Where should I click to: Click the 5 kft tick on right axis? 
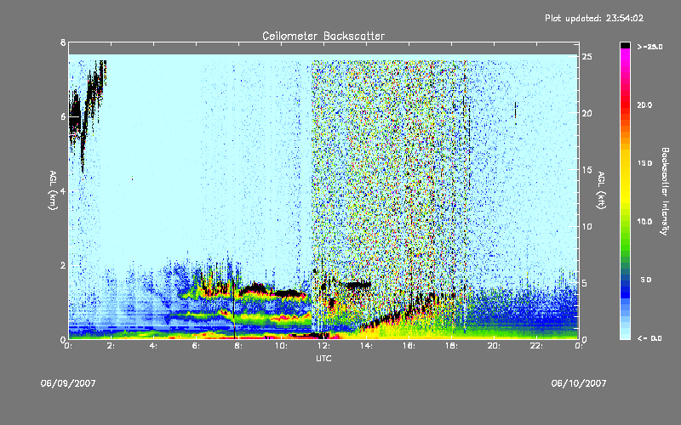(586, 283)
